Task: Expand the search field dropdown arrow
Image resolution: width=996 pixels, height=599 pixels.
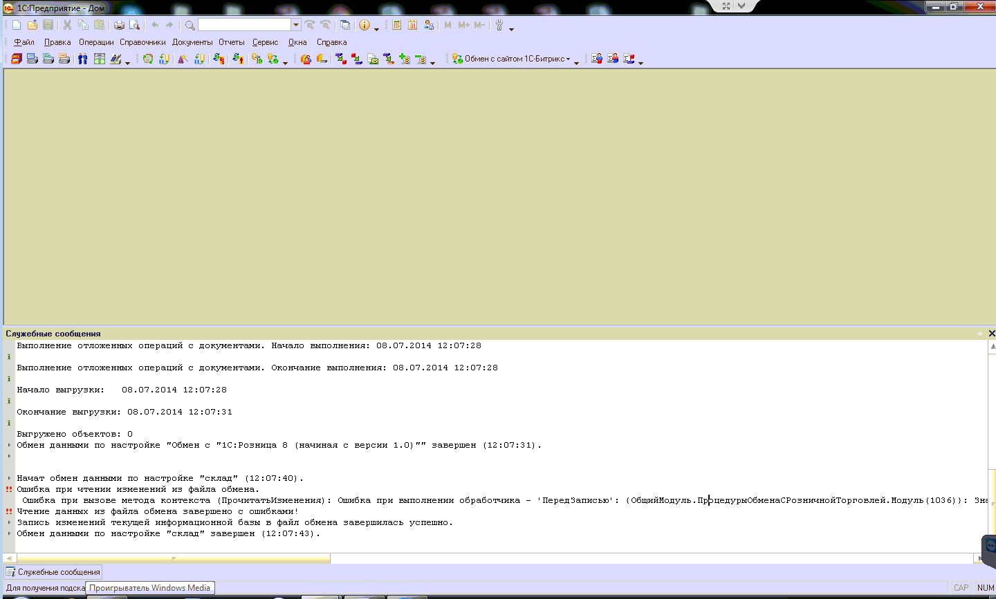Action: [296, 25]
